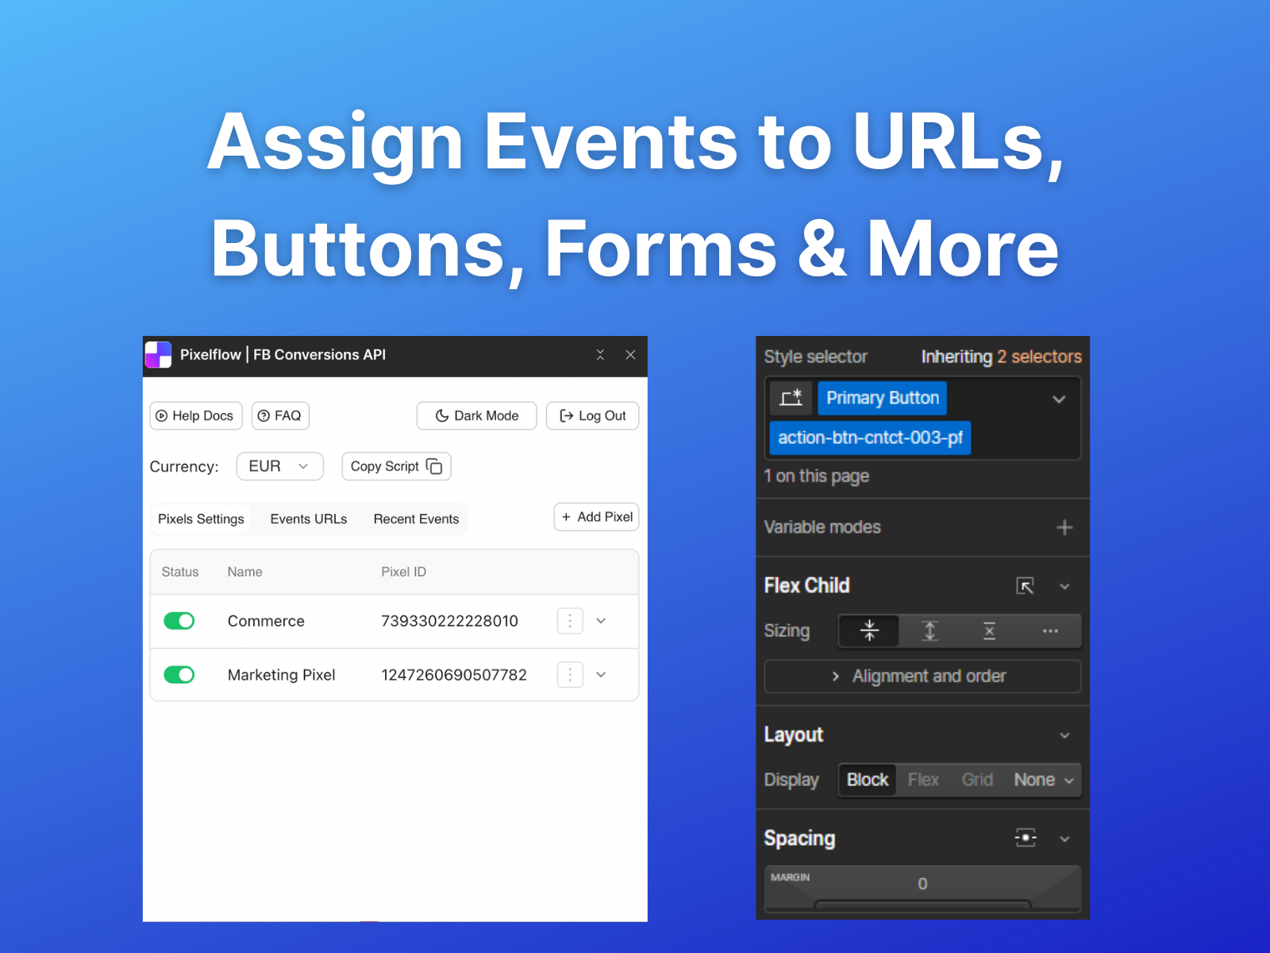Set sizing to grow if possible
The height and width of the screenshot is (953, 1270).
coord(929,631)
